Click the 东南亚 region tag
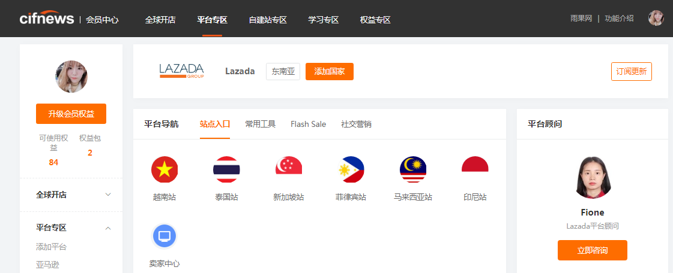Viewport: 673px width, 273px height. tap(283, 71)
